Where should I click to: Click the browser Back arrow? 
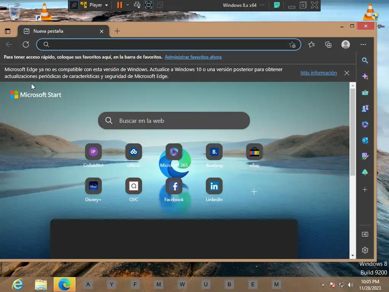click(9, 44)
